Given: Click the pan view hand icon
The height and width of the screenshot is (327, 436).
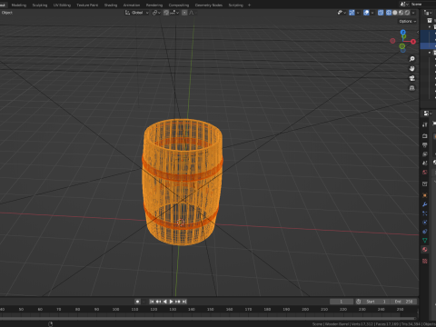Looking at the screenshot, I should pyautogui.click(x=411, y=68).
